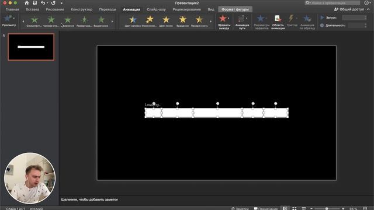Screen dimensions: 374x210
Task: Apply the Цвет линии emphasis effect
Action: click(x=166, y=21)
